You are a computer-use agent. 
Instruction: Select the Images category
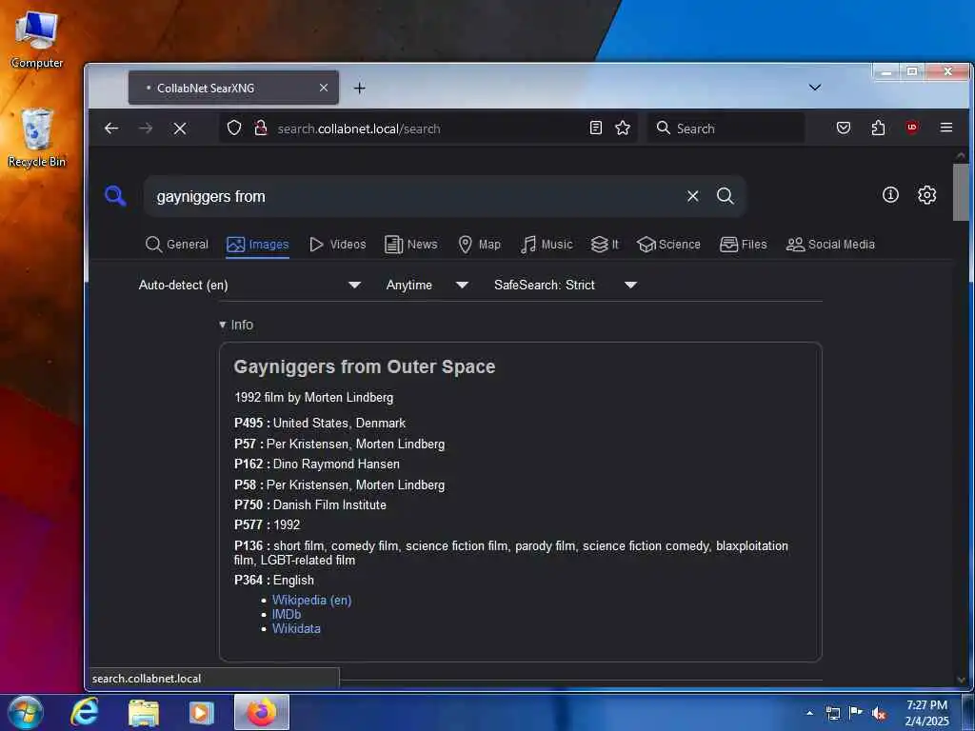(x=257, y=245)
